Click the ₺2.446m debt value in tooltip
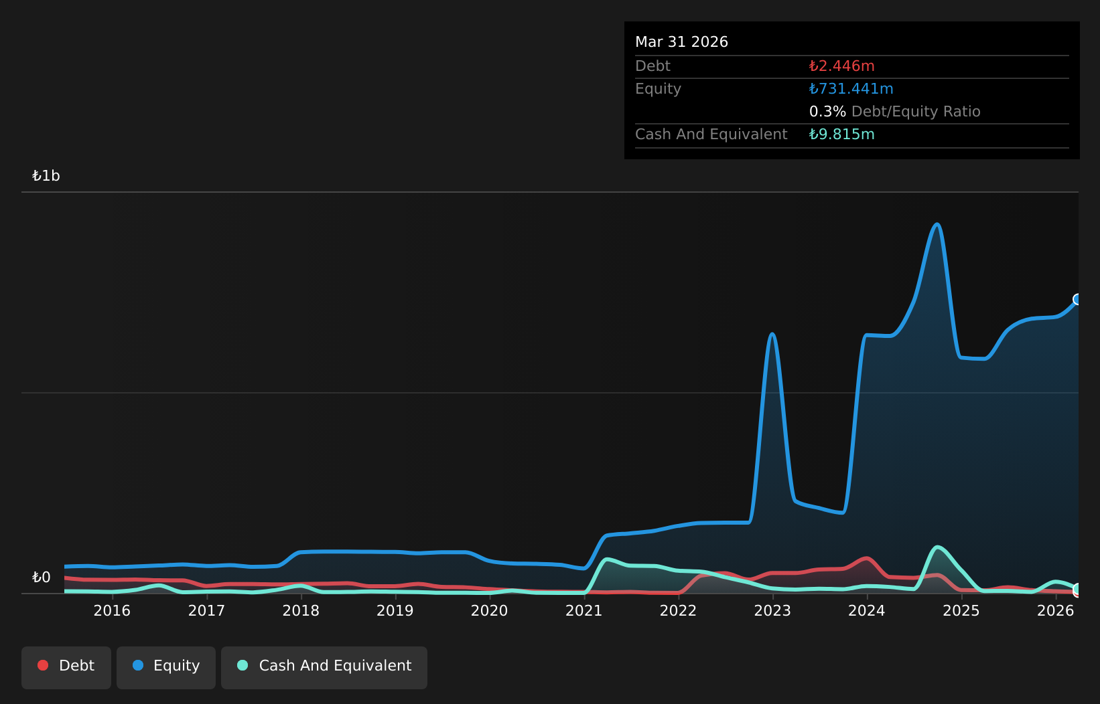The width and height of the screenshot is (1100, 704). pyautogui.click(x=841, y=66)
